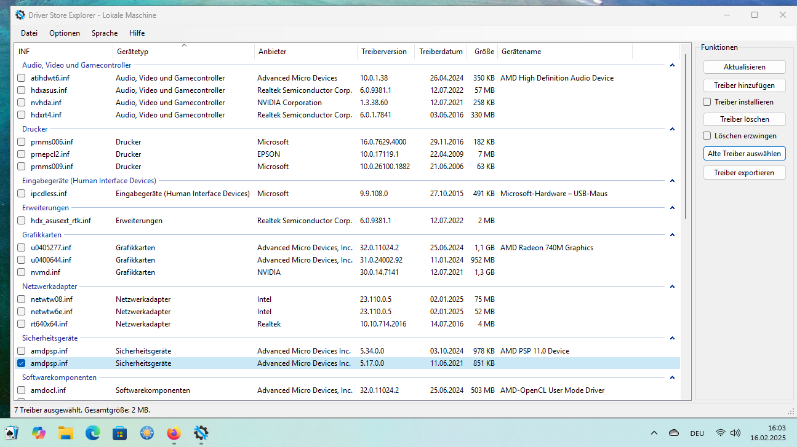797x447 pixels.
Task: Click the status bar selection summary
Action: tap(82, 409)
